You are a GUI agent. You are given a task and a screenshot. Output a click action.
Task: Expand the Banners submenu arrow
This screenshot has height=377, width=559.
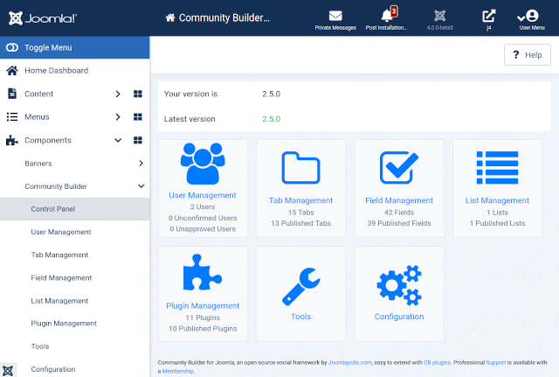[141, 164]
